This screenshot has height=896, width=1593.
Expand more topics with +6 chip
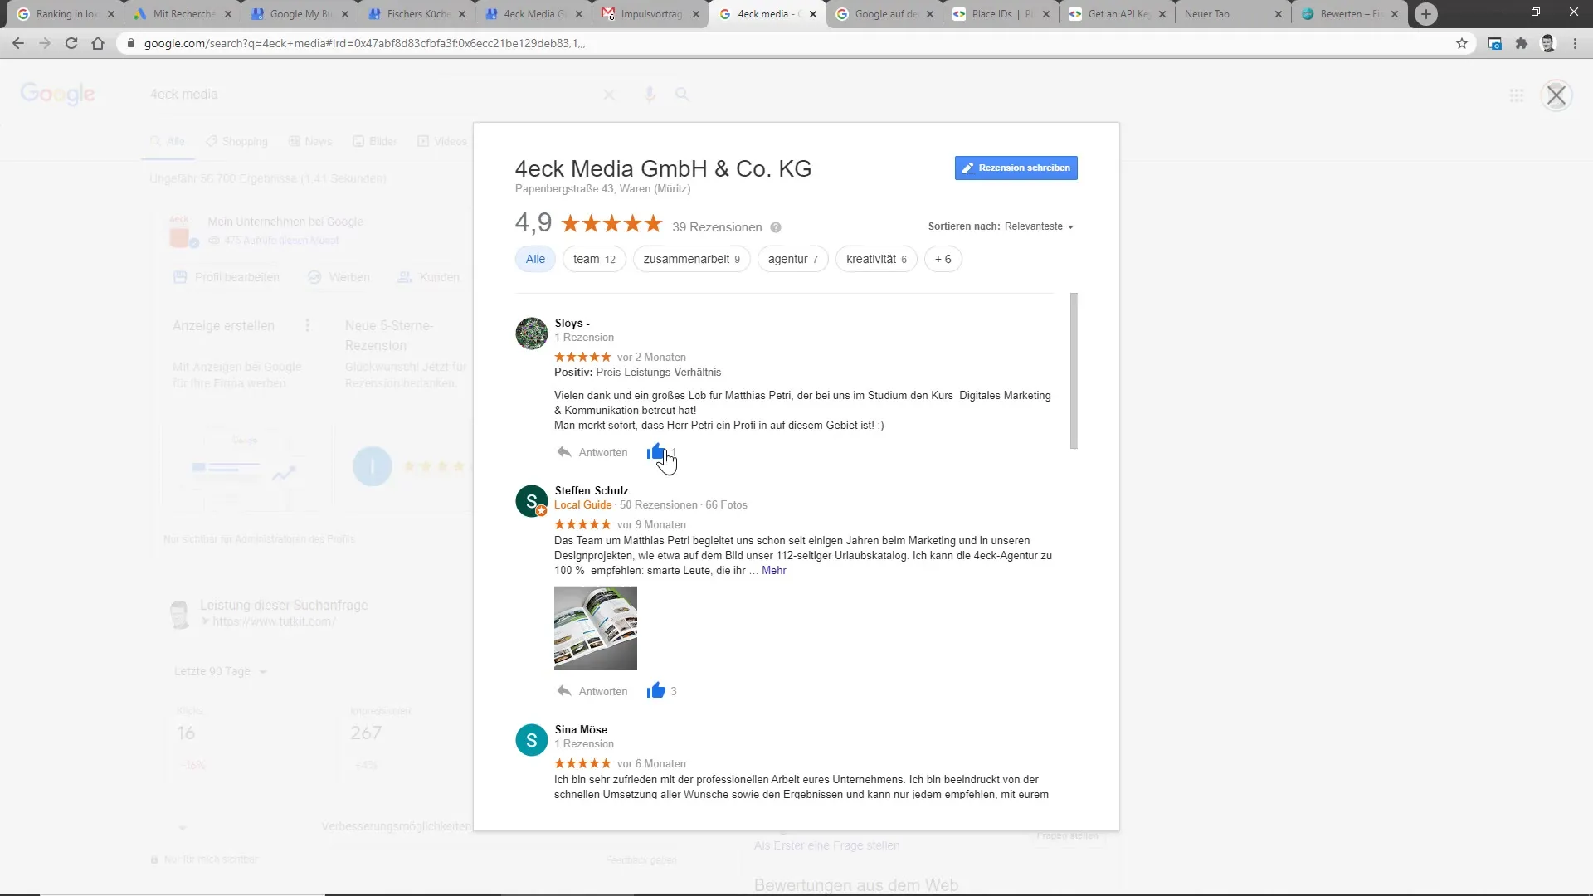point(943,259)
